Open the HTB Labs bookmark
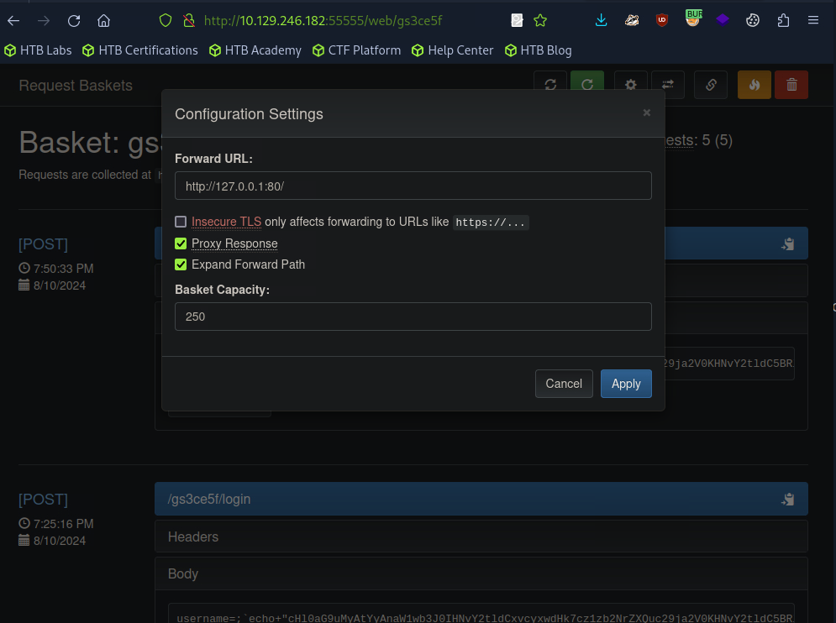This screenshot has height=623, width=836. point(38,50)
